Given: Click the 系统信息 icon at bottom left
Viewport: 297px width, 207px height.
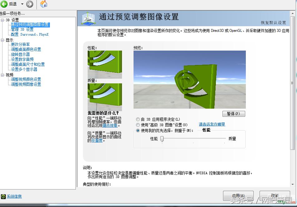Looking at the screenshot, I should (x=3, y=196).
